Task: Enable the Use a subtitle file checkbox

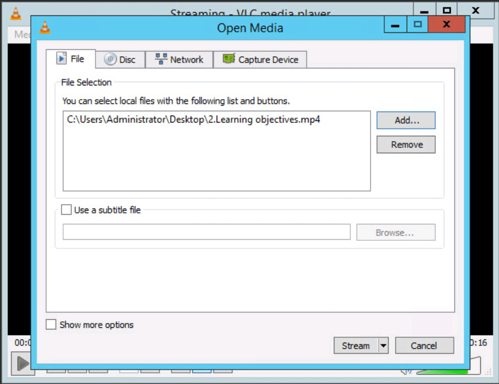Action: [66, 210]
